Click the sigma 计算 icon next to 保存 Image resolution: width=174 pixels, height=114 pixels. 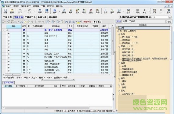(x=40, y=11)
